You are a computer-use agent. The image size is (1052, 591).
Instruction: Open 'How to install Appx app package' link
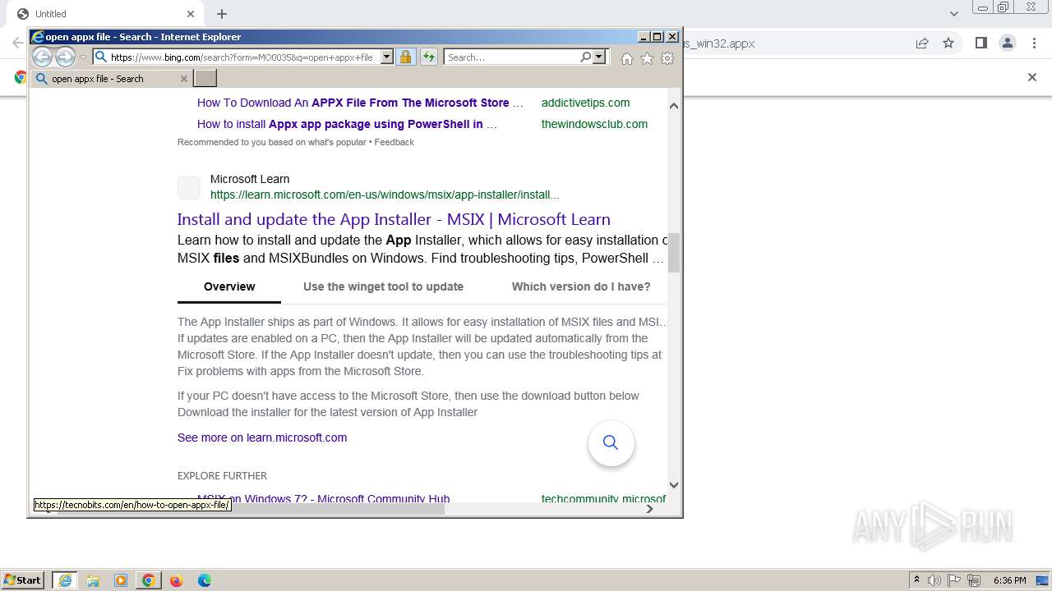(x=347, y=124)
